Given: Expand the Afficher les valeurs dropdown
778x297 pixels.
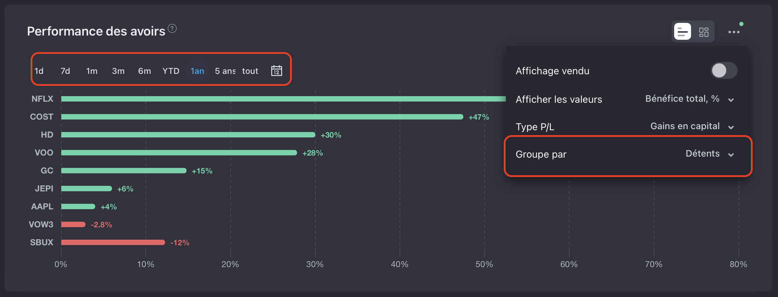Looking at the screenshot, I should point(689,99).
